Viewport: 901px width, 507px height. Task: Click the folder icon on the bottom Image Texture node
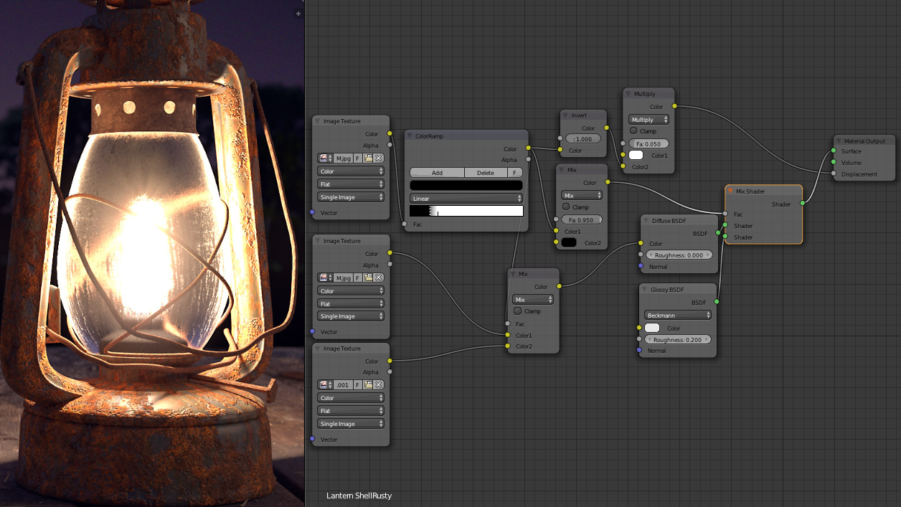(368, 384)
